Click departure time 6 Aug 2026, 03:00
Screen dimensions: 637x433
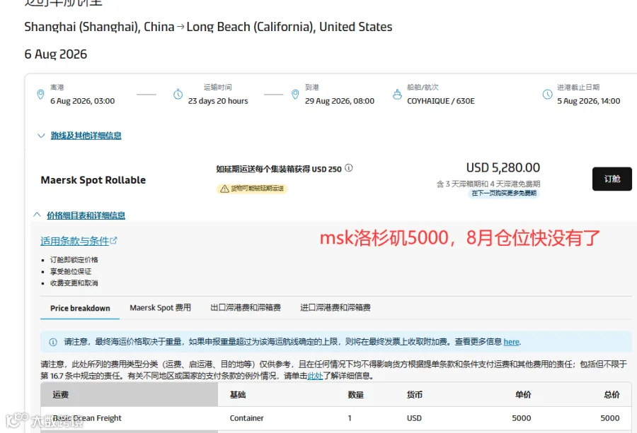click(x=83, y=101)
